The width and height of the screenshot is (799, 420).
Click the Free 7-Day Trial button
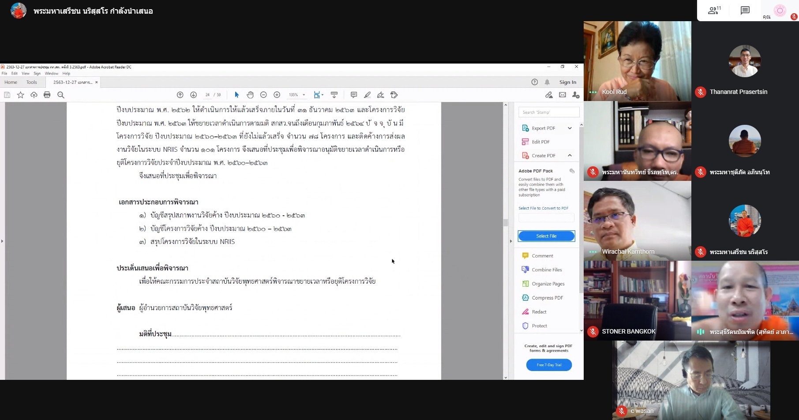(x=549, y=365)
